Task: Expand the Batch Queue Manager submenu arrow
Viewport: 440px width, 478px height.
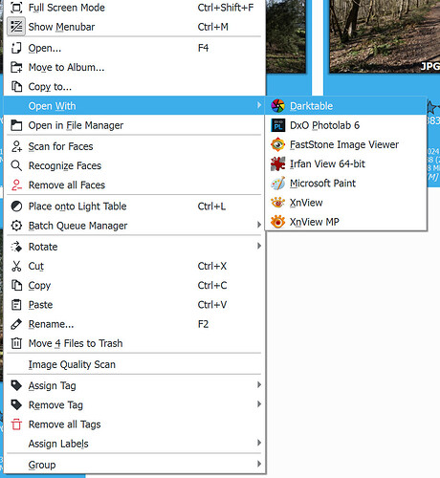Action: point(259,225)
